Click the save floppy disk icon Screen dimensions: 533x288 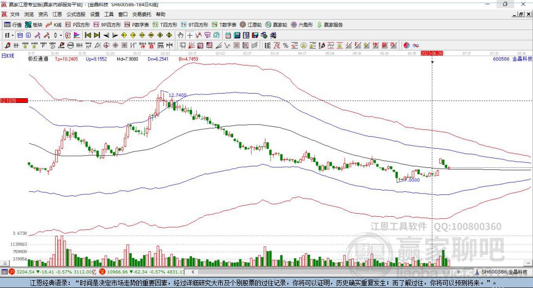click(255, 35)
